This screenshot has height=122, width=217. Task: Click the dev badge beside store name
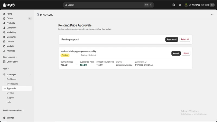tap(212, 5)
